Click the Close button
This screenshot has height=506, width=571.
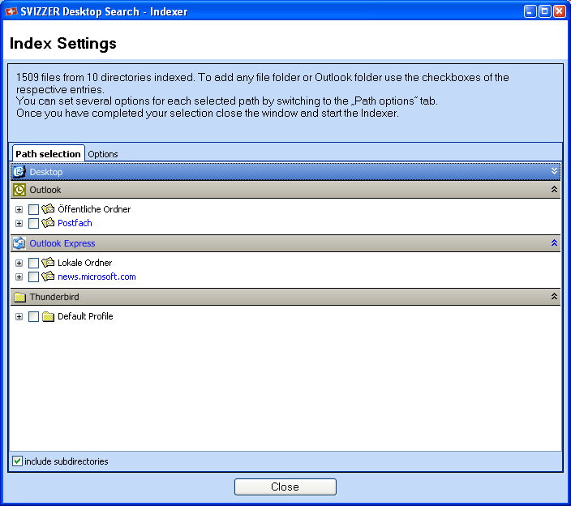(285, 487)
